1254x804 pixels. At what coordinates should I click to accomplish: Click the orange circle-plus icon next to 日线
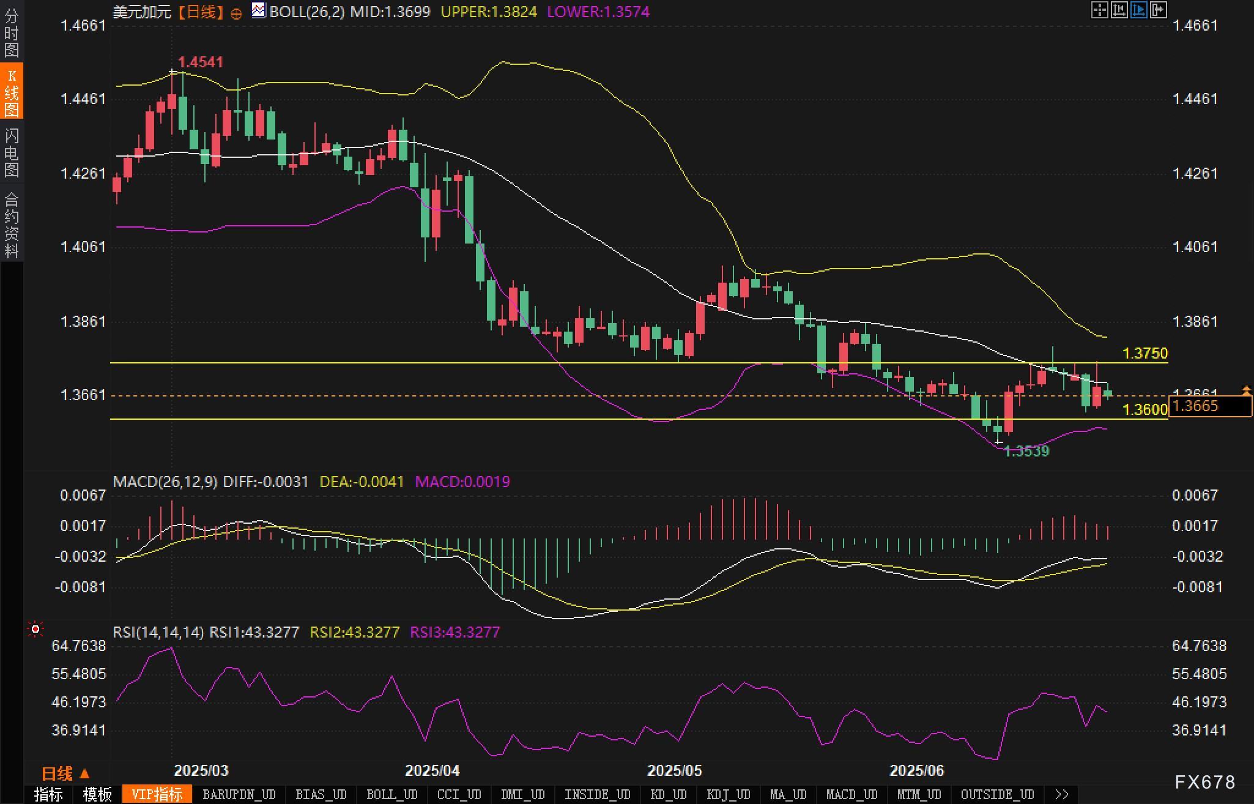[x=236, y=13]
